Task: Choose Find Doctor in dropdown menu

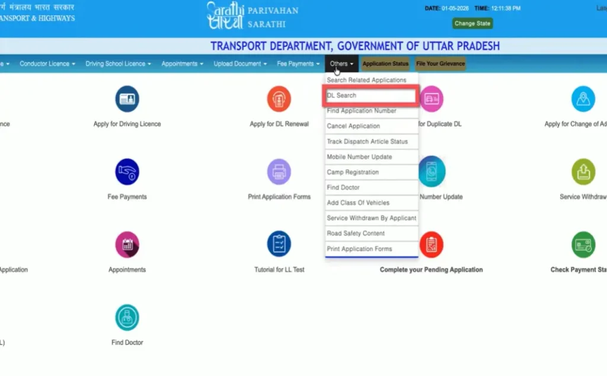Action: pos(371,187)
